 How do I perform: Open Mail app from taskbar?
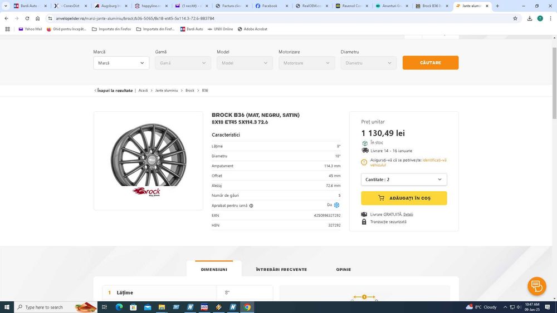148,307
